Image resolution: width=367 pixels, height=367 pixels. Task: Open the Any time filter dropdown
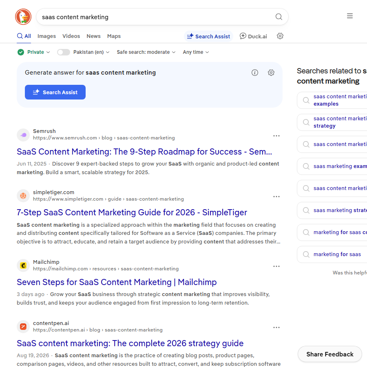[x=196, y=52]
